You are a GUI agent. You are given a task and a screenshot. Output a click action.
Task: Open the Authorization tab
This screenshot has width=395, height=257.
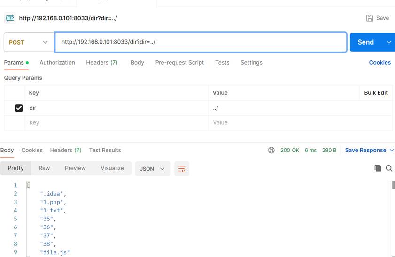tap(57, 63)
